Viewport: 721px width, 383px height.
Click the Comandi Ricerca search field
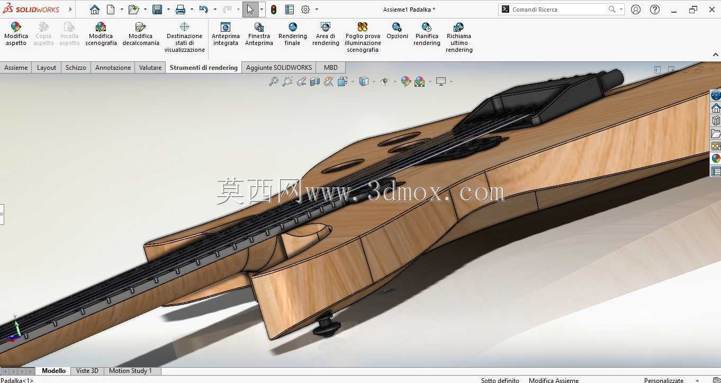pos(560,10)
